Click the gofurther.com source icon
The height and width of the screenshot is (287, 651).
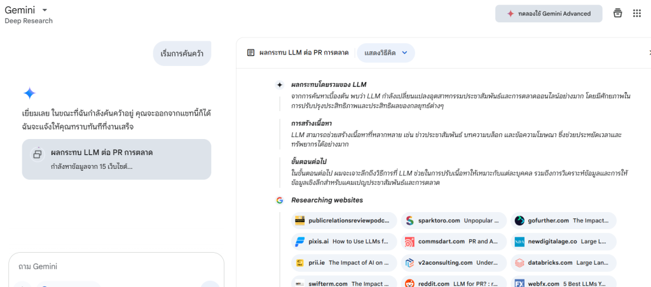point(519,221)
